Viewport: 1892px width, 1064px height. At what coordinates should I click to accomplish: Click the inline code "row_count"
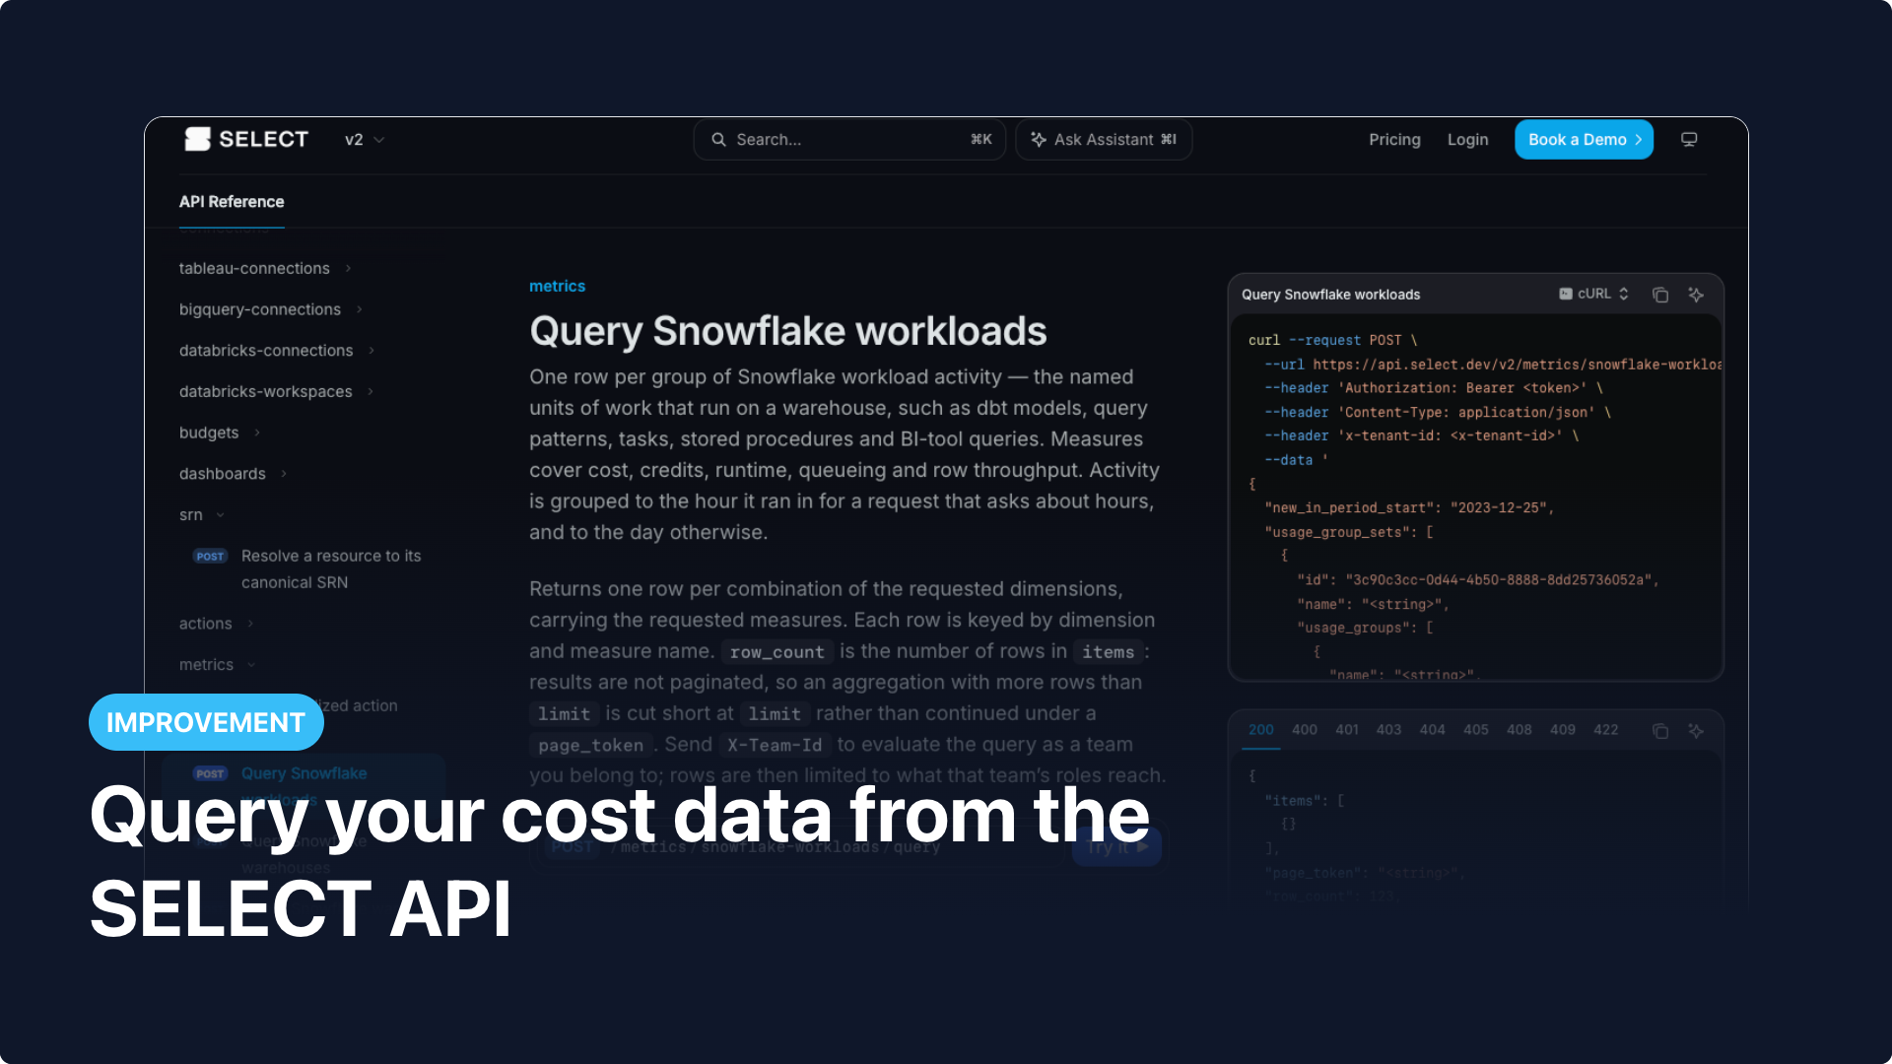777,652
